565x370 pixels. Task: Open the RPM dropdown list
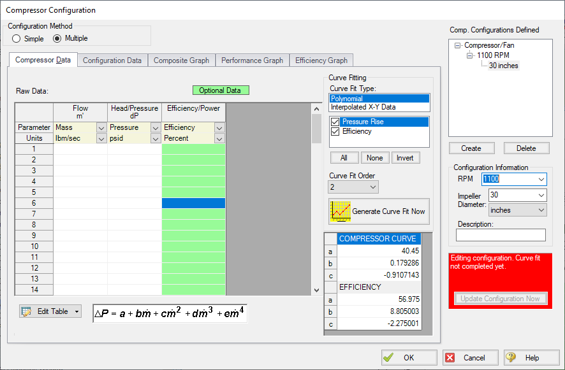click(x=541, y=180)
